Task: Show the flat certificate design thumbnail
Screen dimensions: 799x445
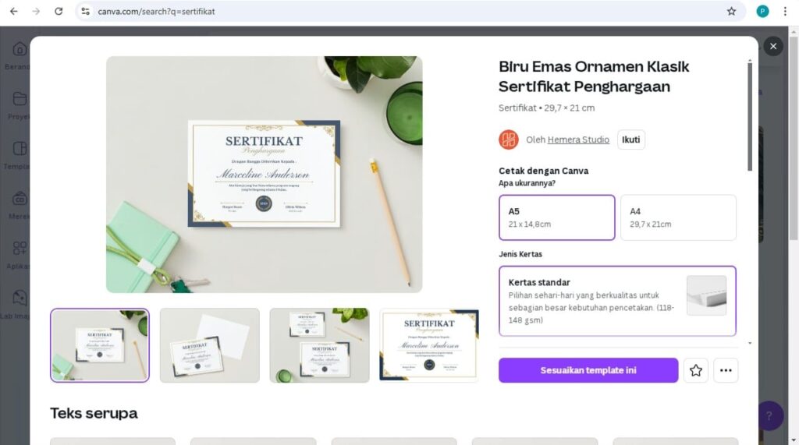Action: coord(429,345)
